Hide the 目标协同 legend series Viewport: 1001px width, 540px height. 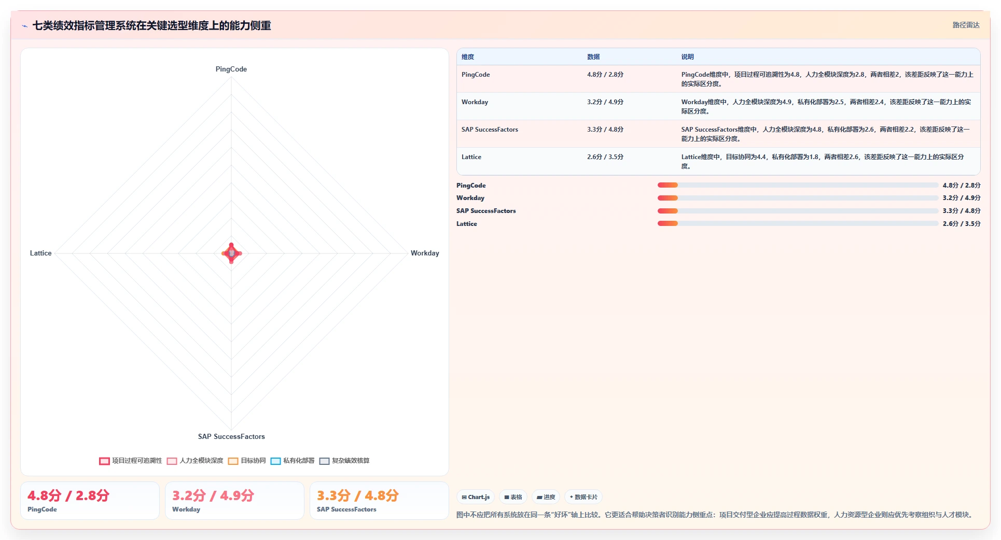247,461
